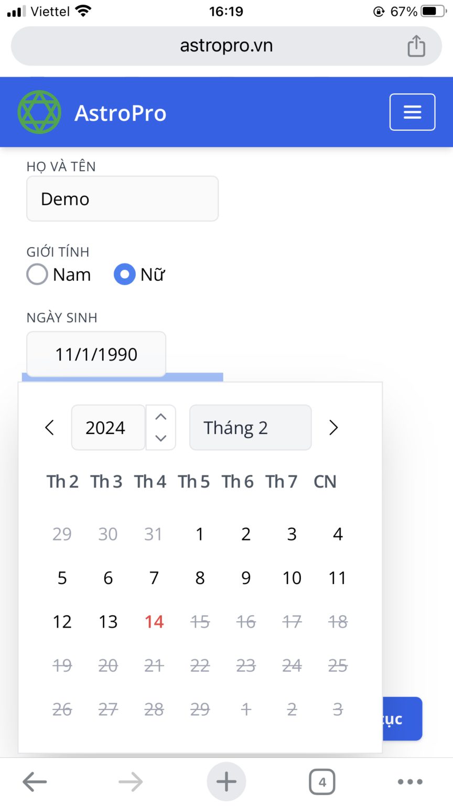The height and width of the screenshot is (806, 453).
Task: Open the hamburger menu
Action: coord(412,112)
